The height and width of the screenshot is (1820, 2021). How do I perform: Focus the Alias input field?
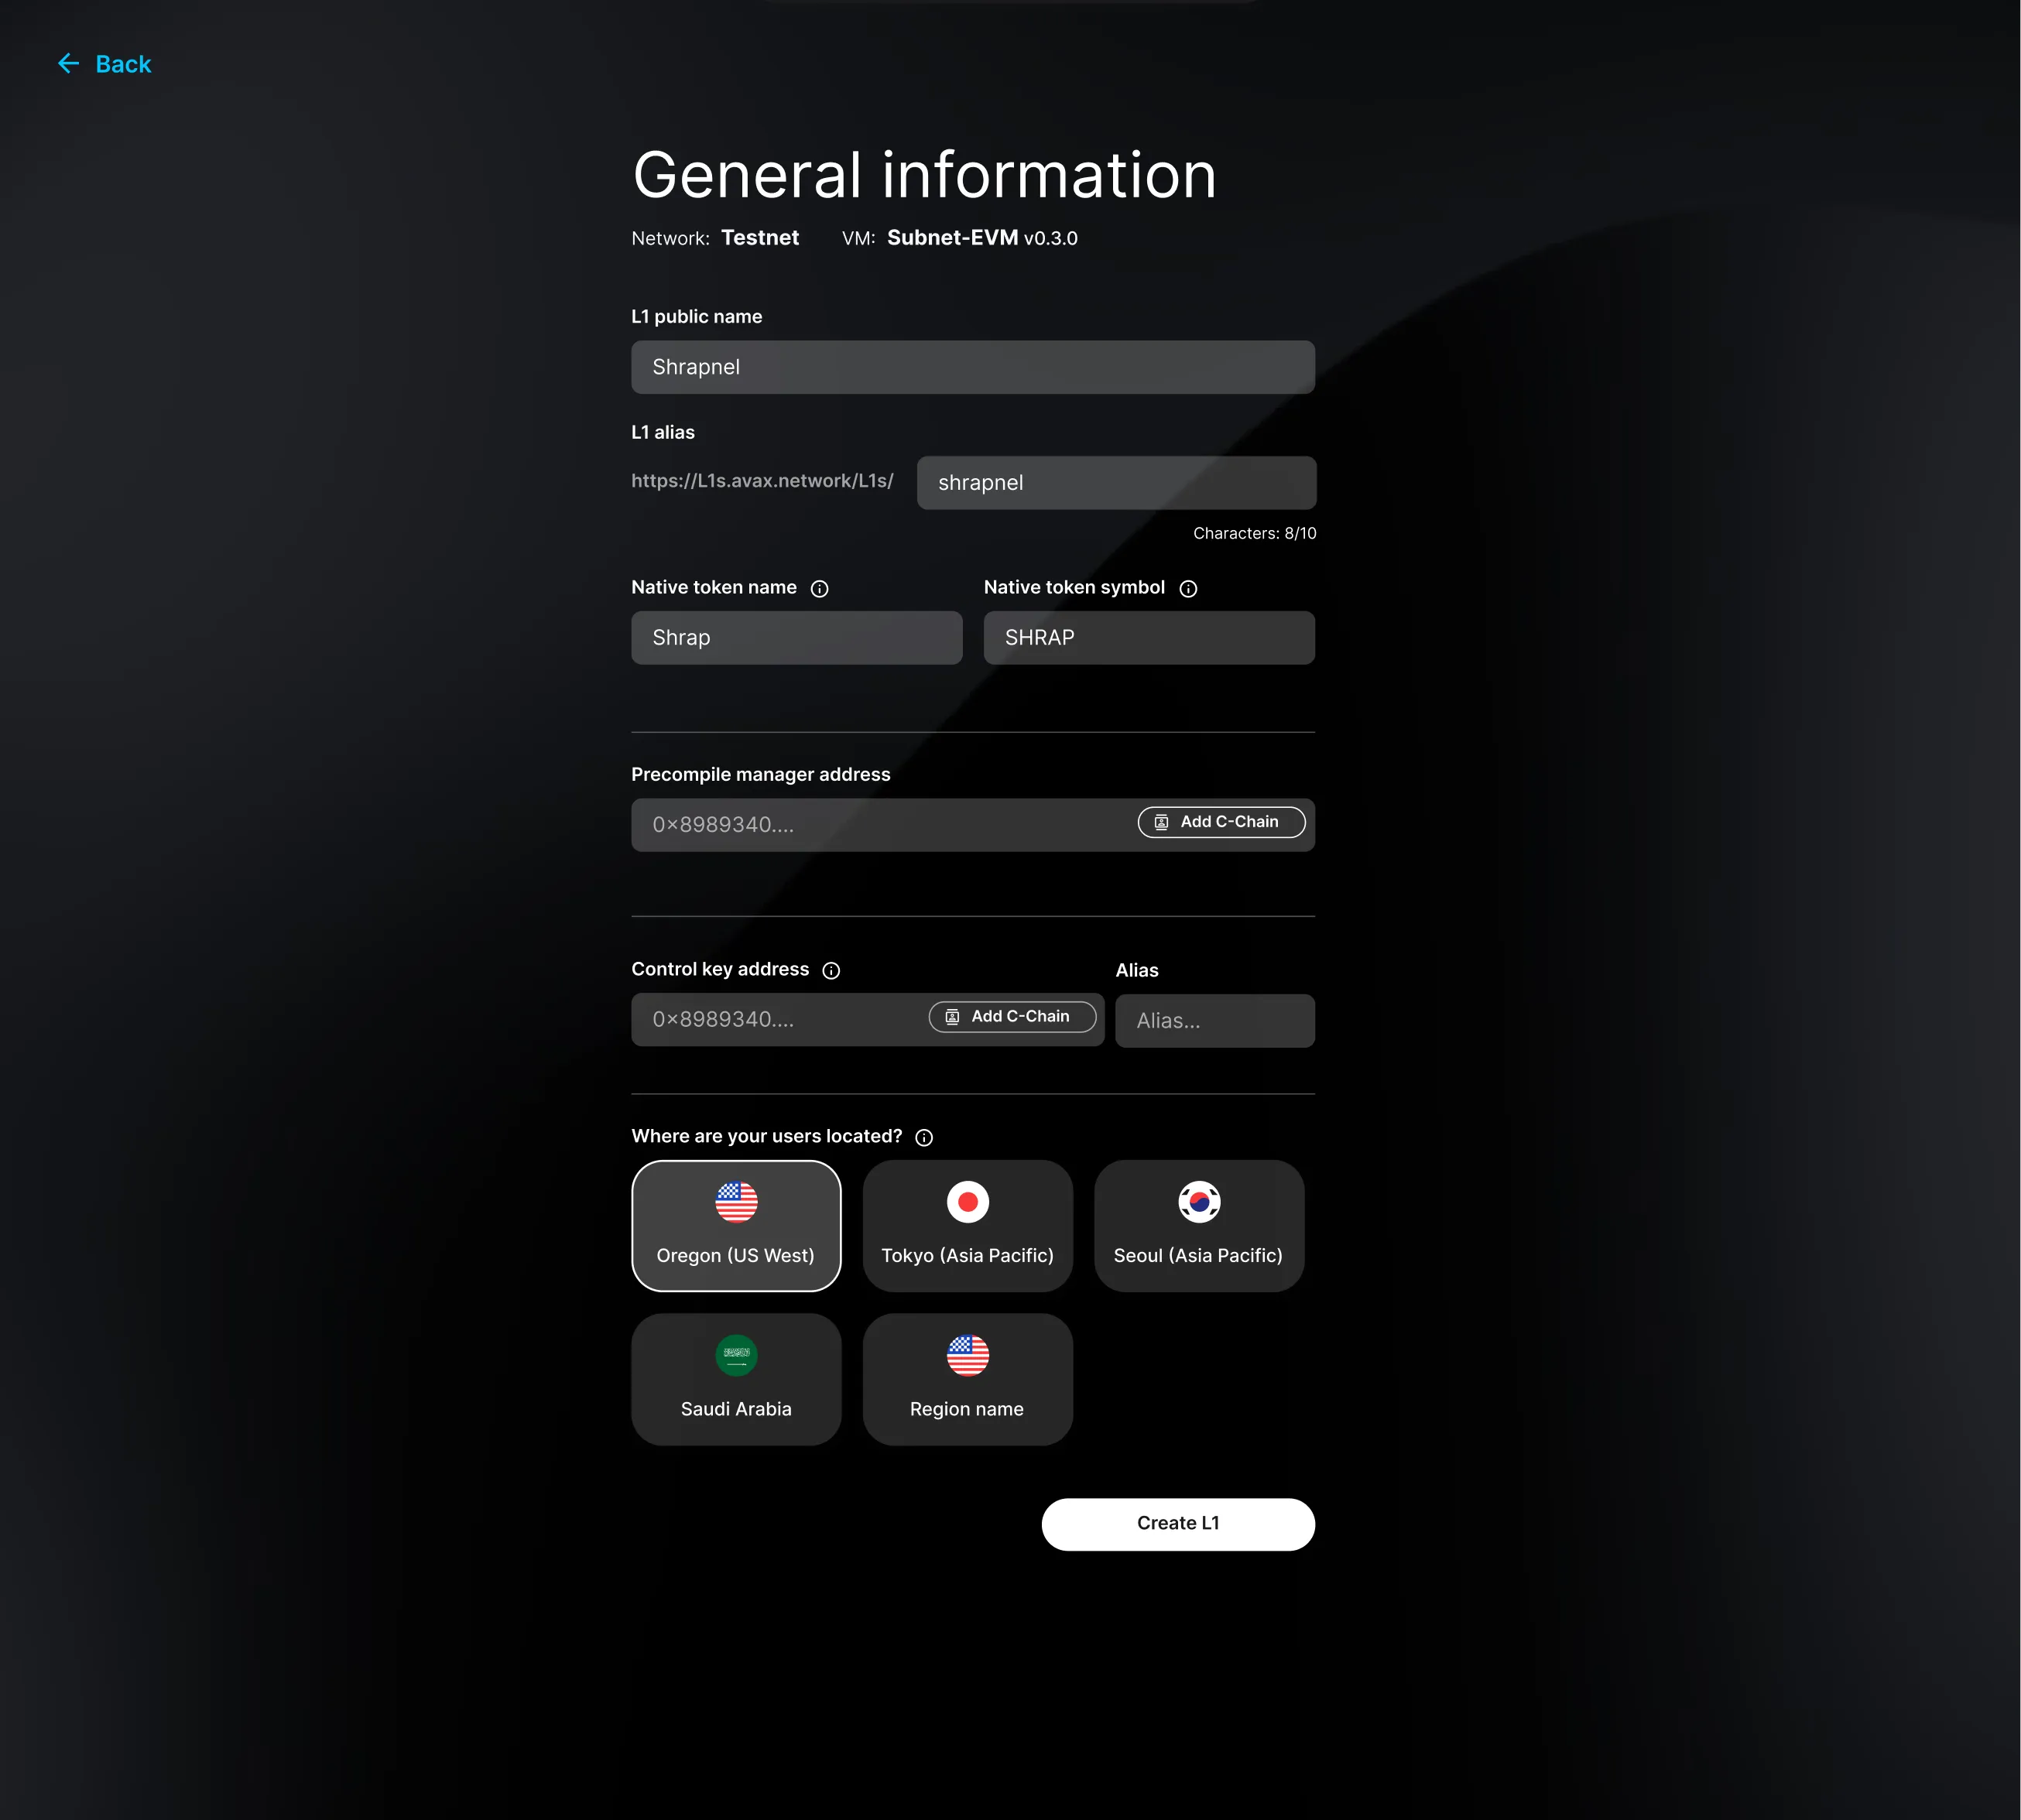1215,1021
